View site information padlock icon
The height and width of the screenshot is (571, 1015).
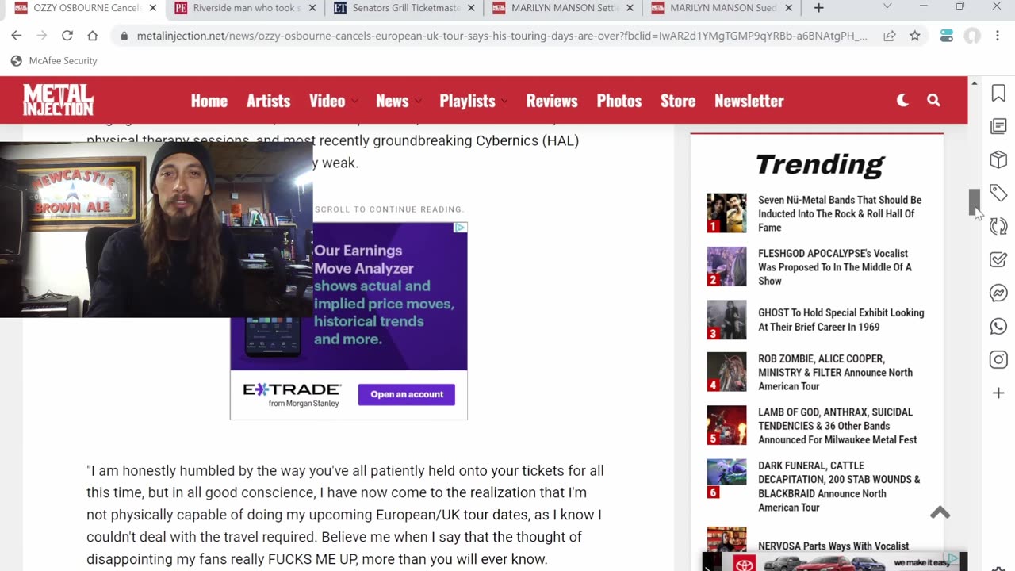point(123,36)
